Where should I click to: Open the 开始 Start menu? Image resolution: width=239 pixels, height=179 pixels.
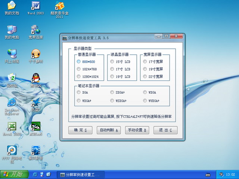14,175
